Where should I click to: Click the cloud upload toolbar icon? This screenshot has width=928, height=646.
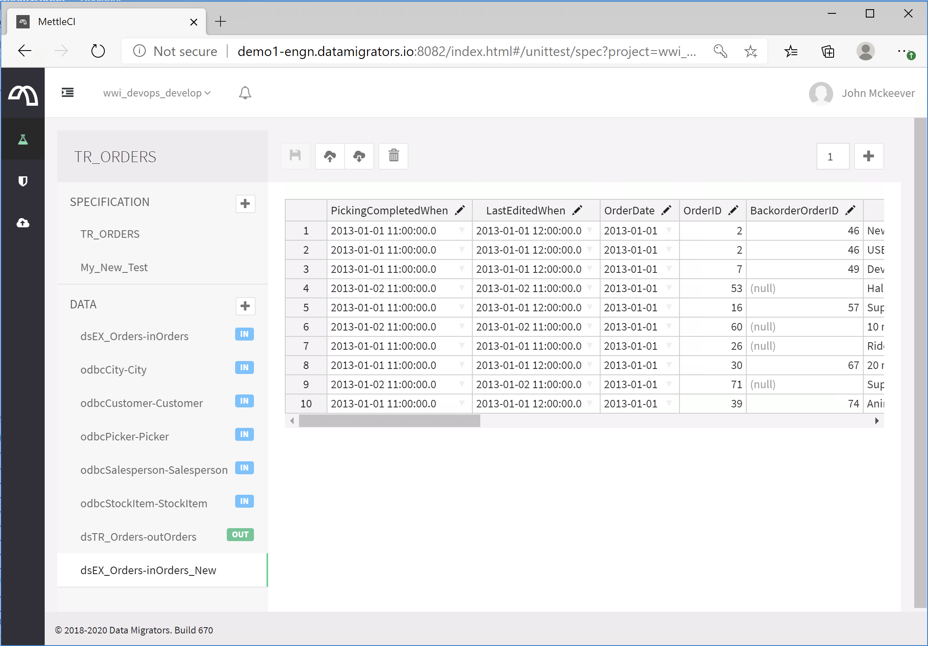point(330,156)
